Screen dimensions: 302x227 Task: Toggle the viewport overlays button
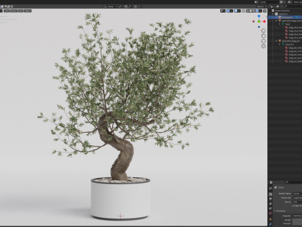236,11
